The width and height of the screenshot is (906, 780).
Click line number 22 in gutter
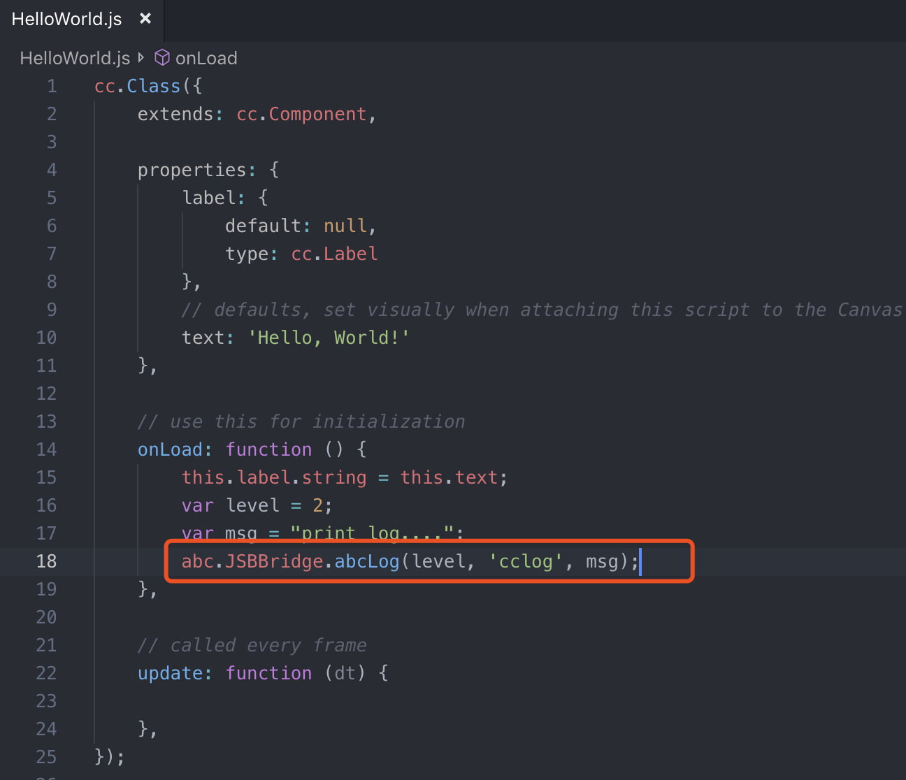(46, 673)
